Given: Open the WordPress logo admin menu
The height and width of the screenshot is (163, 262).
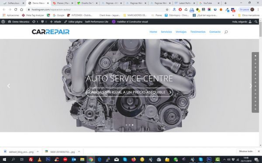Looking at the screenshot, I should click(x=3, y=22).
